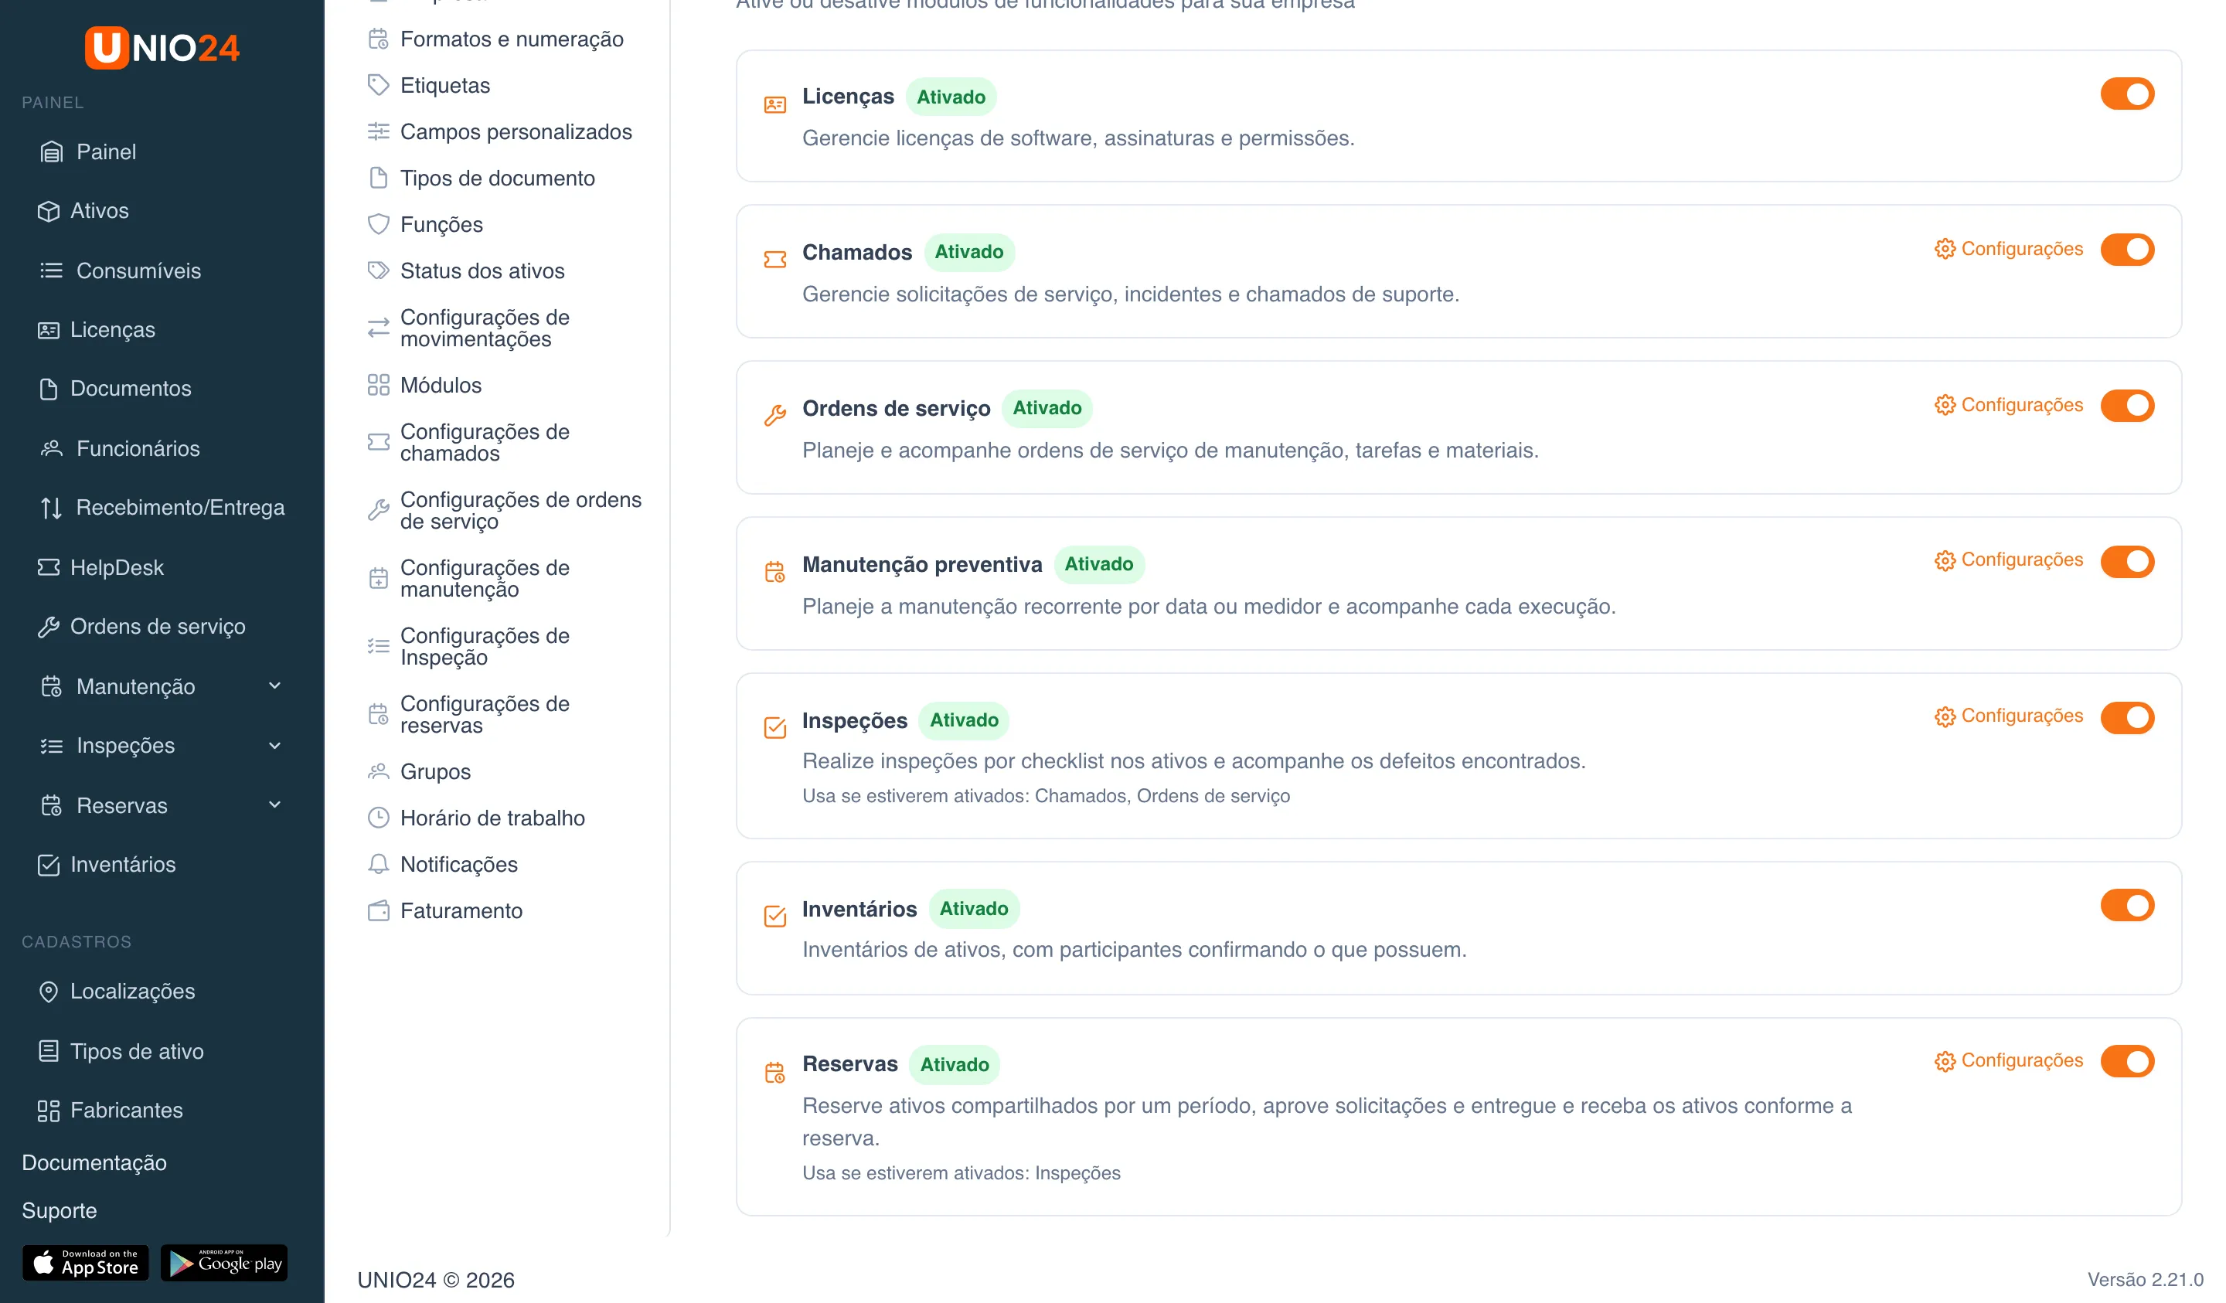
Task: Click the Suporte link in sidebar
Action: click(x=60, y=1210)
